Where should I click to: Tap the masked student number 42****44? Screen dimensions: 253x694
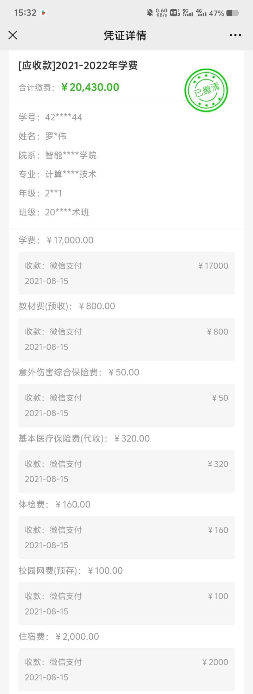(64, 117)
